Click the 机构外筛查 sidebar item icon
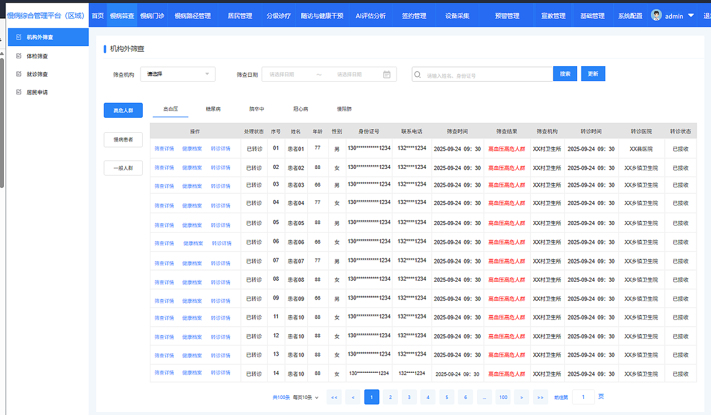Image resolution: width=711 pixels, height=415 pixels. click(x=19, y=37)
